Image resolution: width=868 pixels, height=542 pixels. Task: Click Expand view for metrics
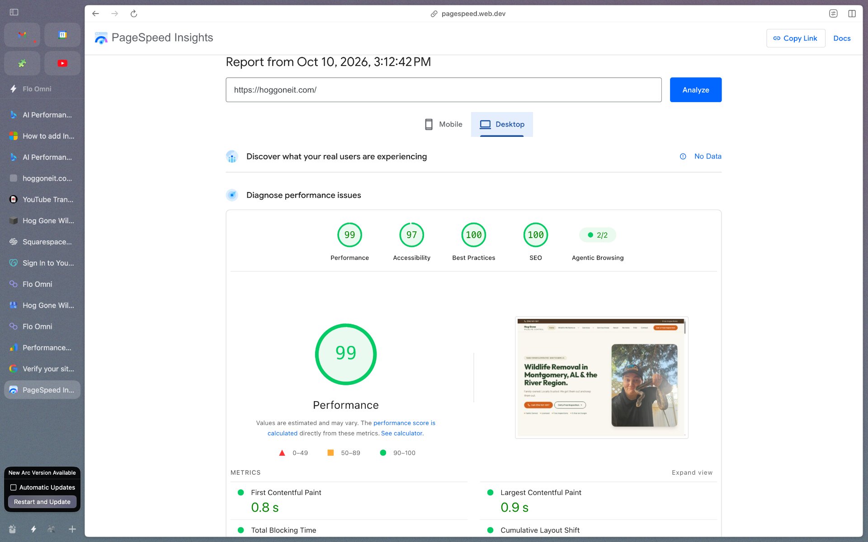[692, 472]
